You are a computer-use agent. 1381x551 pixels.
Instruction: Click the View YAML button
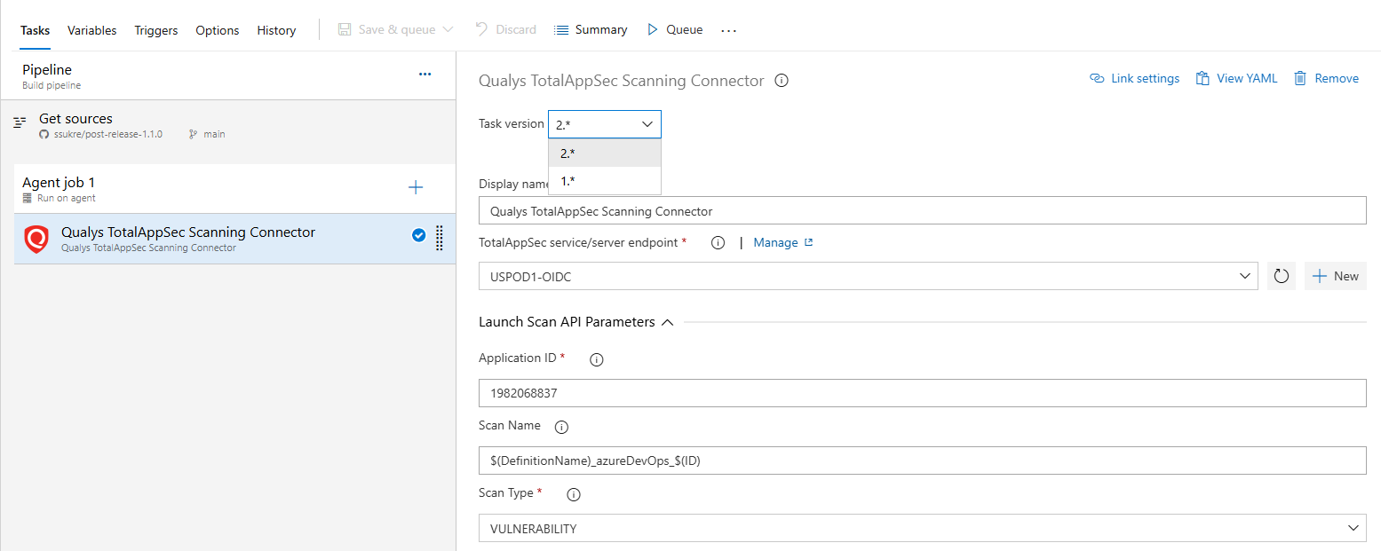pyautogui.click(x=1236, y=79)
